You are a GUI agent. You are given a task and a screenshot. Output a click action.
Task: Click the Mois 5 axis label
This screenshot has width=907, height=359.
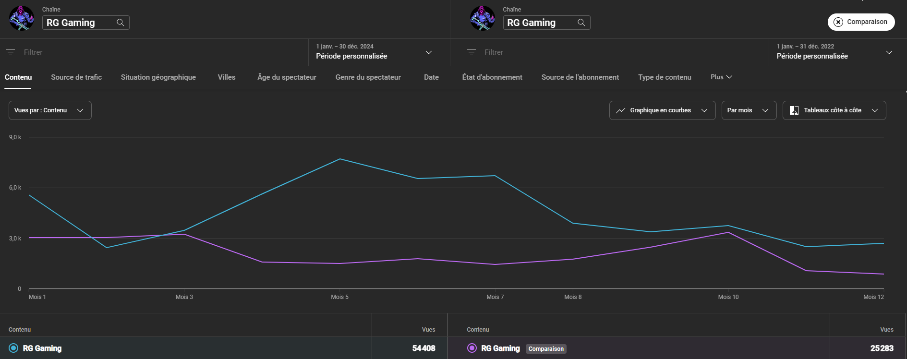[x=339, y=297]
